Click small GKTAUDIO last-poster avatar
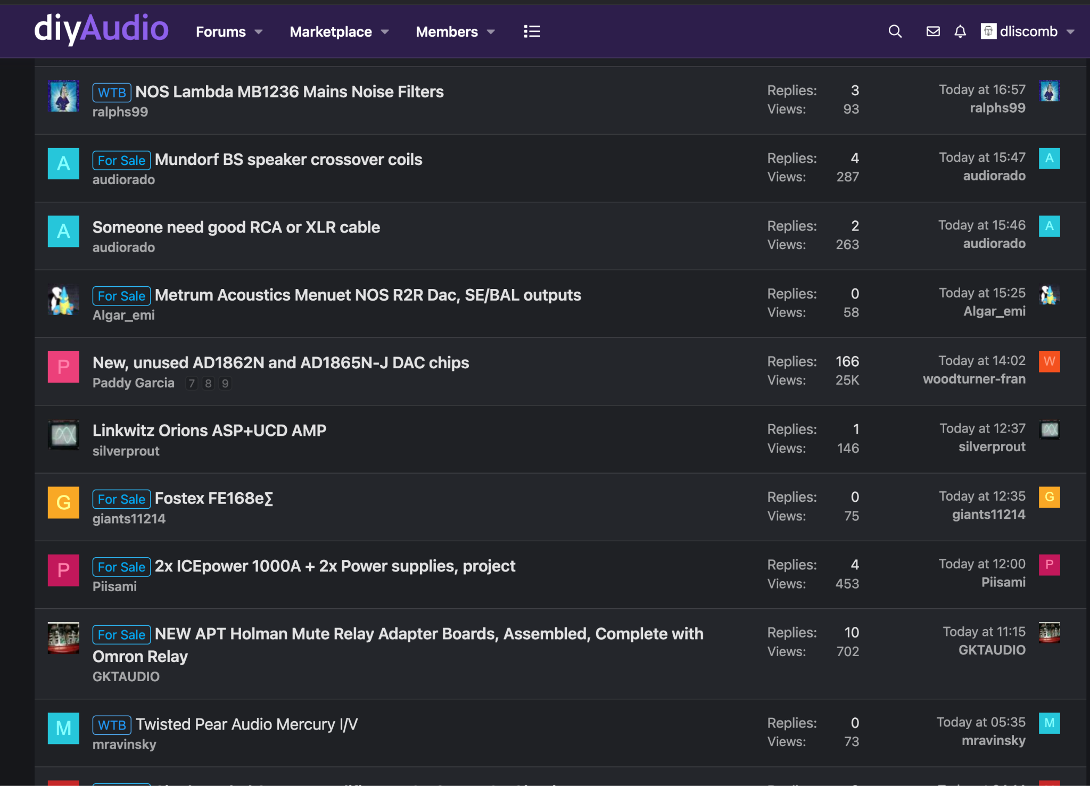The image size is (1090, 786). point(1049,633)
